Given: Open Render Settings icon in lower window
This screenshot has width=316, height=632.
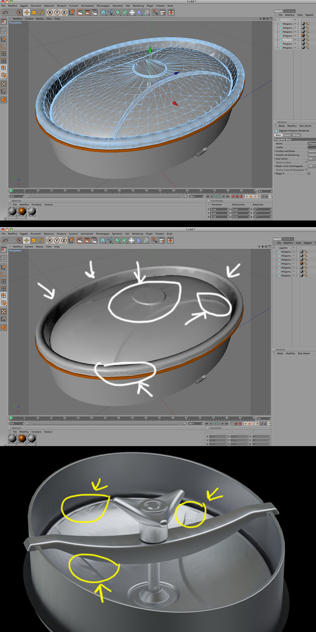Looking at the screenshot, I should [x=94, y=240].
